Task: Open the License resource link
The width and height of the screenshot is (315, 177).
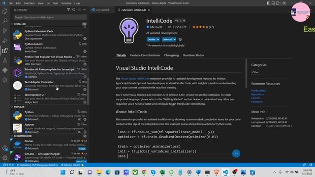Action: coord(255,98)
